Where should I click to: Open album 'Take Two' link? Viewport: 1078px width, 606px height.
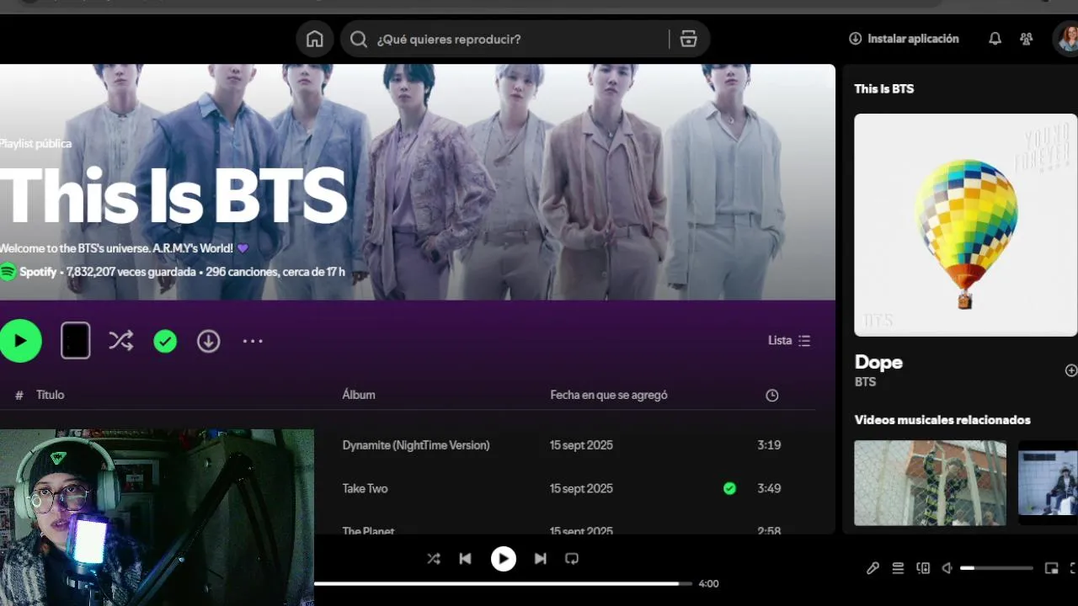[365, 488]
